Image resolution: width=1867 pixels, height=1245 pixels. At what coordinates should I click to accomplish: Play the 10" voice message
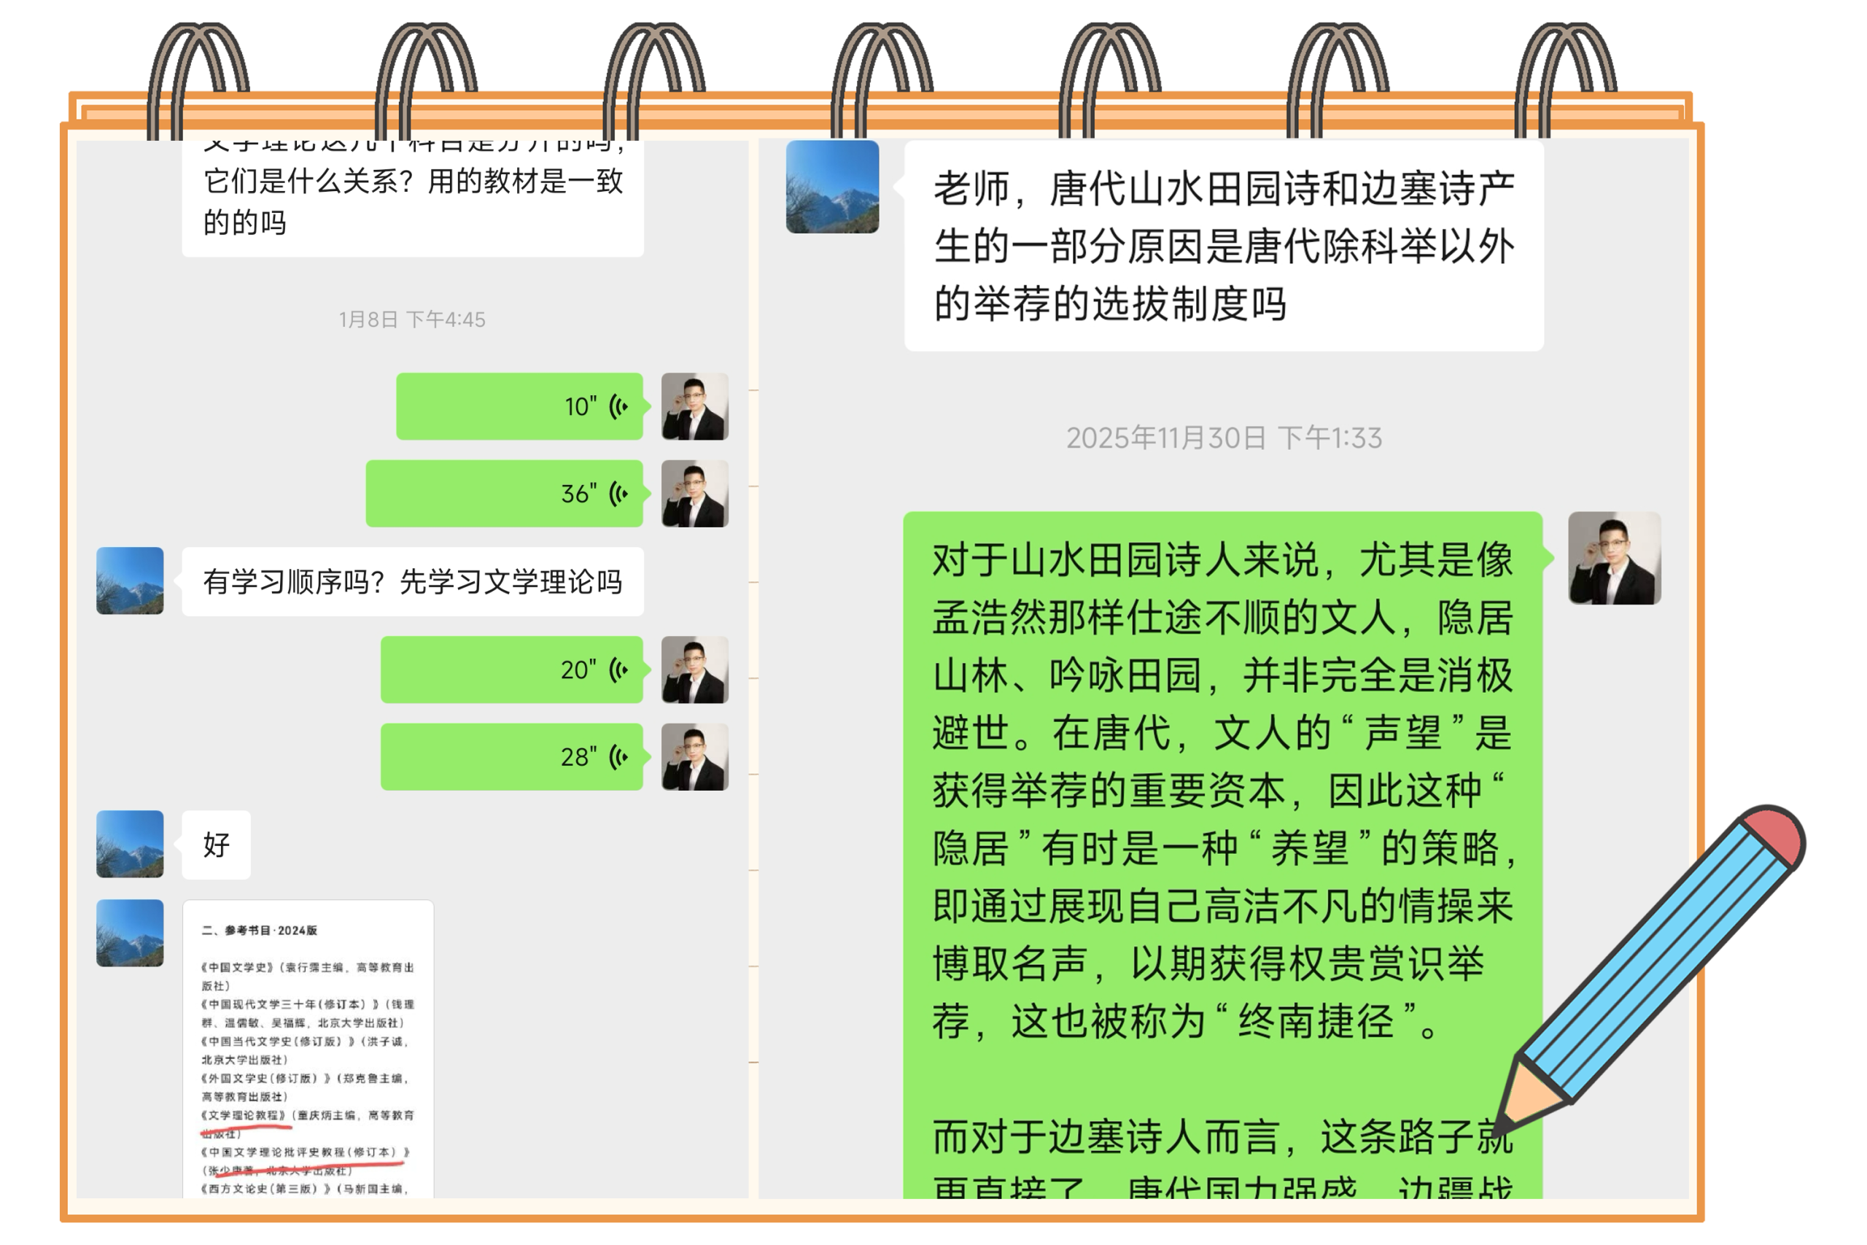[x=520, y=406]
